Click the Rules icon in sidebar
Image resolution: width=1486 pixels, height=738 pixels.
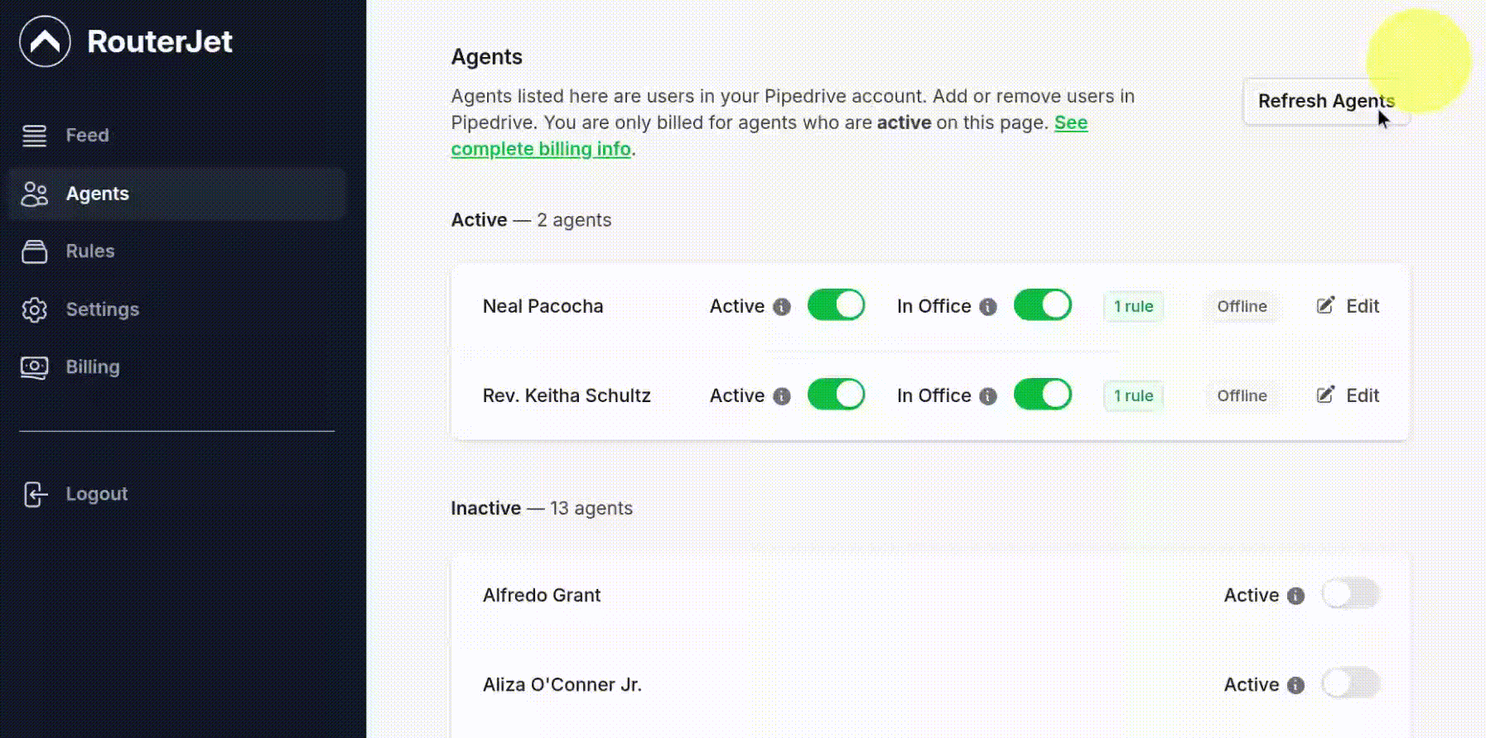tap(34, 252)
